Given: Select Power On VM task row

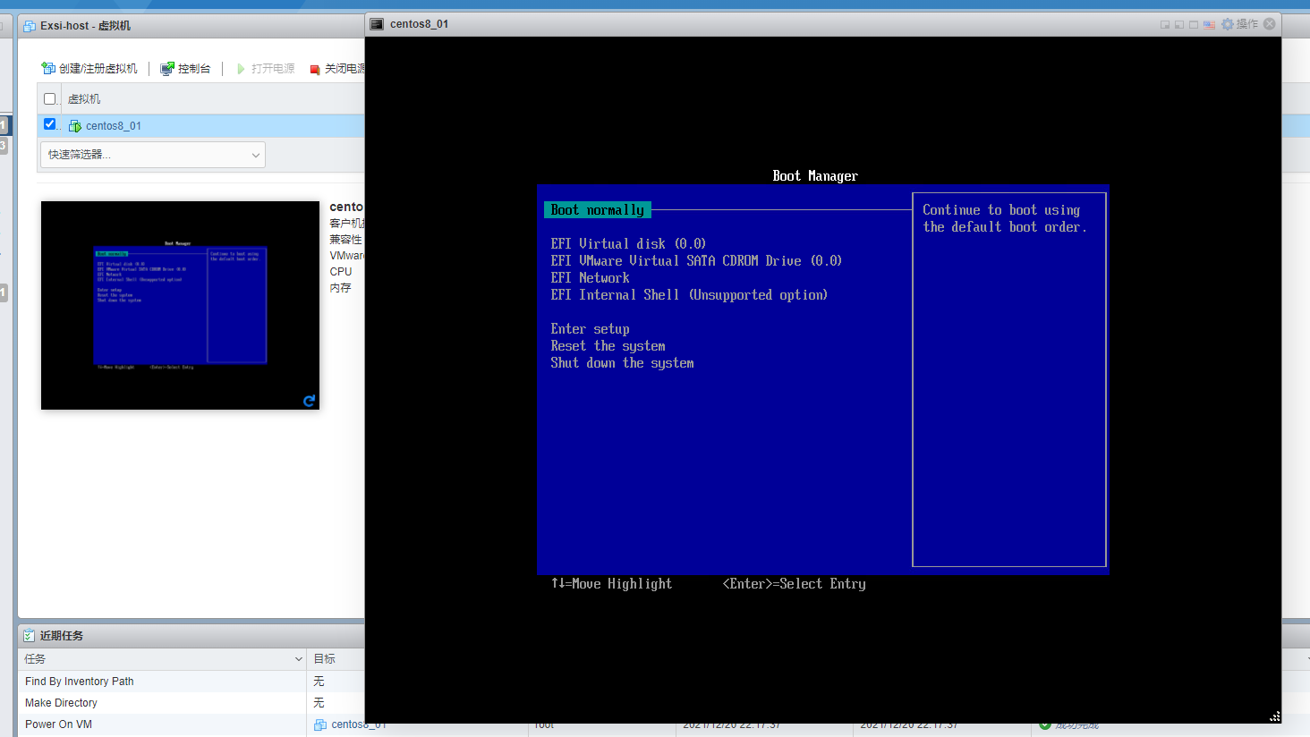Looking at the screenshot, I should click(x=191, y=724).
